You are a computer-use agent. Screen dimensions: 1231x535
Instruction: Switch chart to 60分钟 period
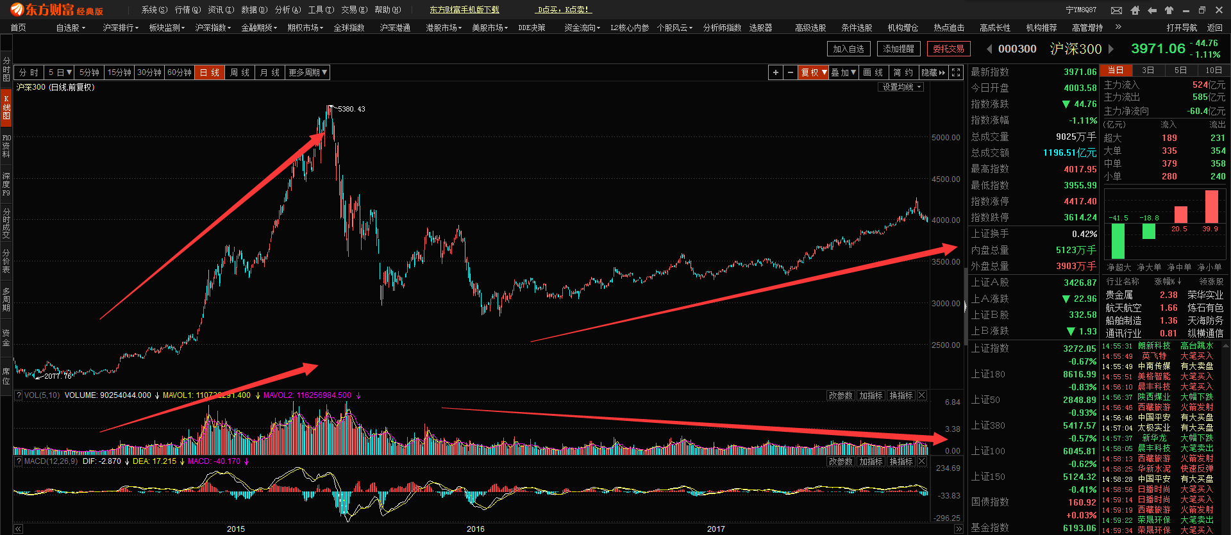pyautogui.click(x=180, y=72)
